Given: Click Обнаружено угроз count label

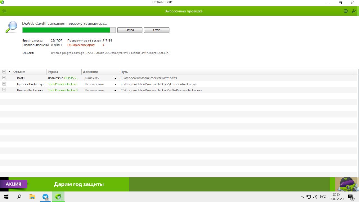Looking at the screenshot, I should (81, 45).
